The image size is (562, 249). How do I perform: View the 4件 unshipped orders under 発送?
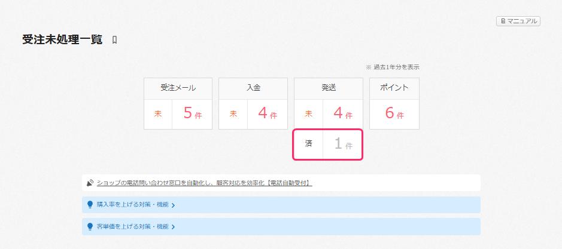click(343, 114)
